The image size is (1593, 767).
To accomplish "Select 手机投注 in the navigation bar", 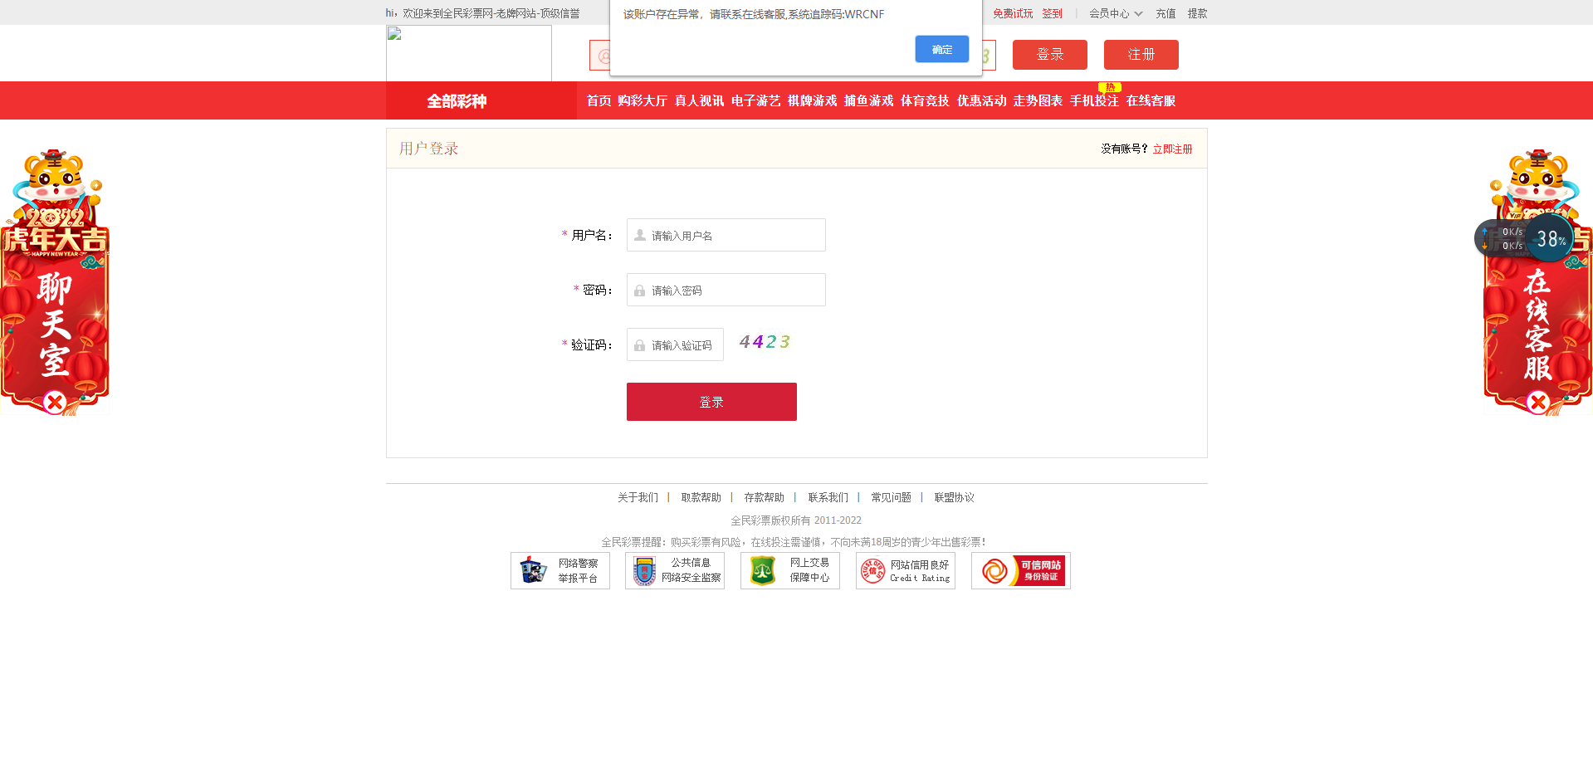I will pyautogui.click(x=1094, y=101).
